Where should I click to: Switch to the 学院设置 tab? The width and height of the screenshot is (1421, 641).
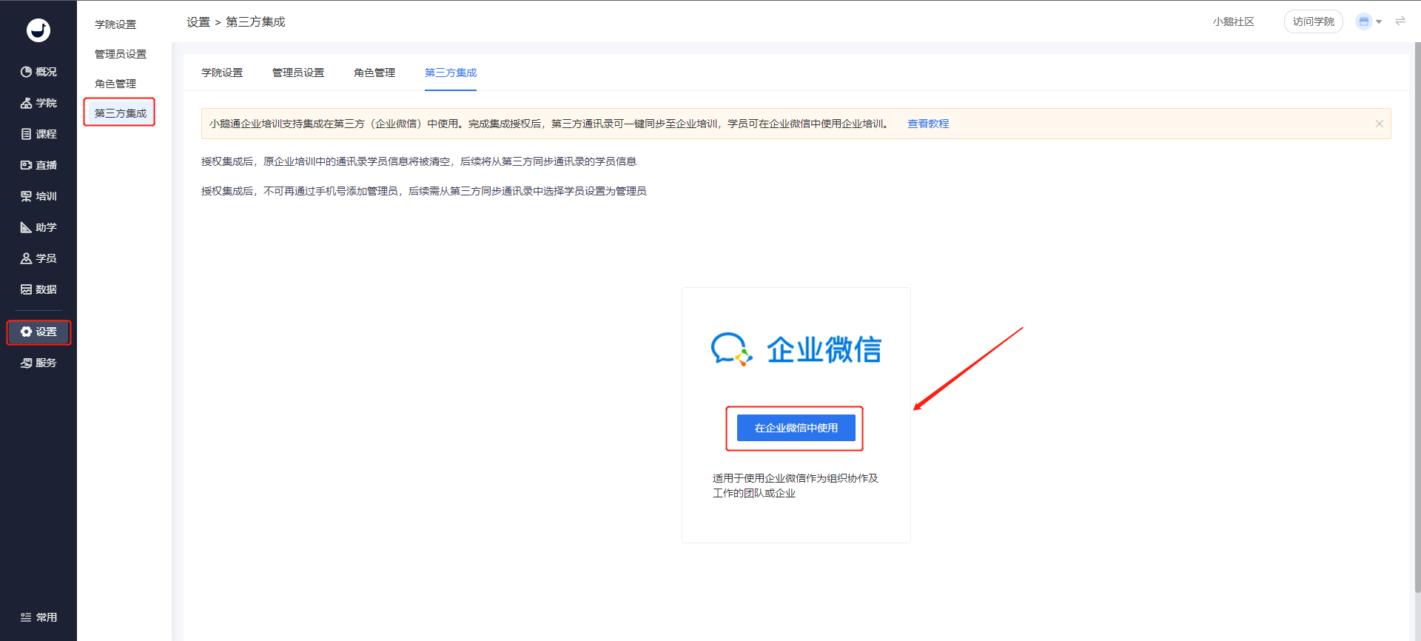coord(222,73)
